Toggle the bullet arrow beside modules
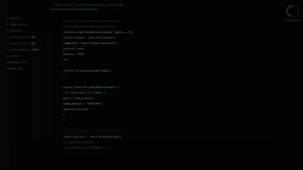Viewport: 303px width, 170px height. [x=7, y=31]
